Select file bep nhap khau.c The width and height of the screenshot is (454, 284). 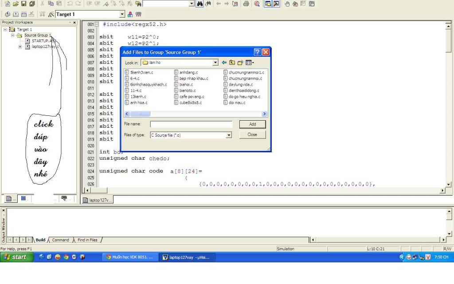pos(191,79)
